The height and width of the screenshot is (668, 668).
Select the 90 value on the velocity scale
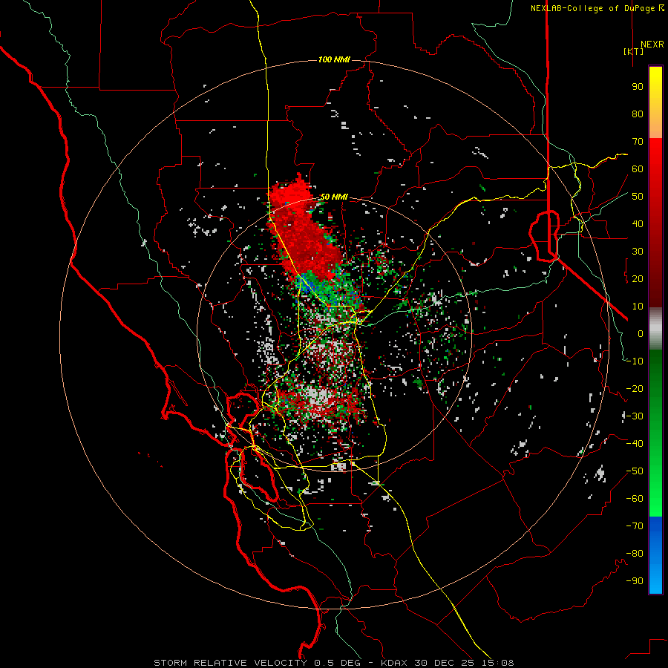pyautogui.click(x=638, y=87)
